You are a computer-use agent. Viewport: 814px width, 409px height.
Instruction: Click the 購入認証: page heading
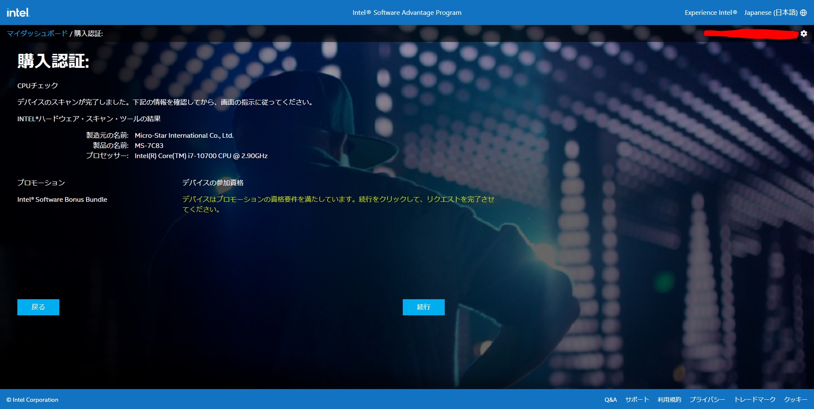[x=53, y=61]
